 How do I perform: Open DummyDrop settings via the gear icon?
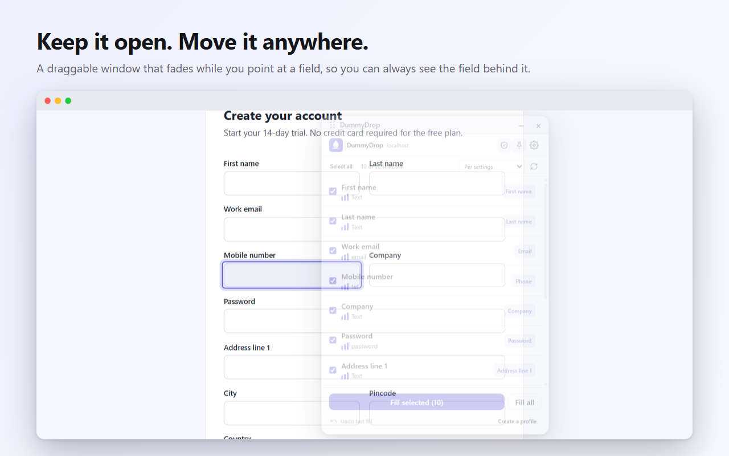pos(534,145)
